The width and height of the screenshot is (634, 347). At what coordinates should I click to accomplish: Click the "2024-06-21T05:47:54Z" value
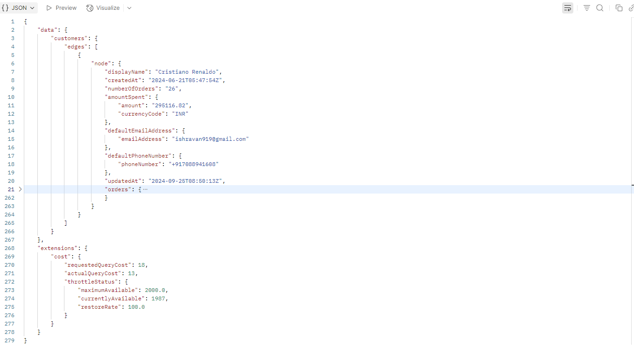(185, 80)
